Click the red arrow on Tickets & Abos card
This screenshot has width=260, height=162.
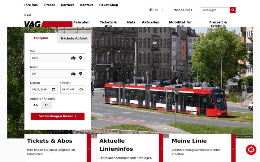tap(89, 148)
